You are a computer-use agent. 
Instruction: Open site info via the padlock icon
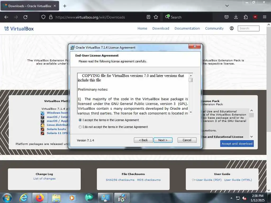point(51,17)
